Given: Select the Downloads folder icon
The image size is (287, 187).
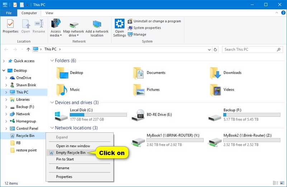Looking at the screenshot, I should coord(216,73).
